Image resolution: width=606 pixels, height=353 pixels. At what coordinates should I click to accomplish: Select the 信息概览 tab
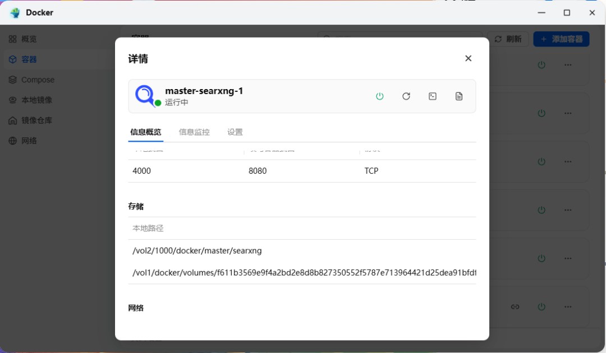146,132
